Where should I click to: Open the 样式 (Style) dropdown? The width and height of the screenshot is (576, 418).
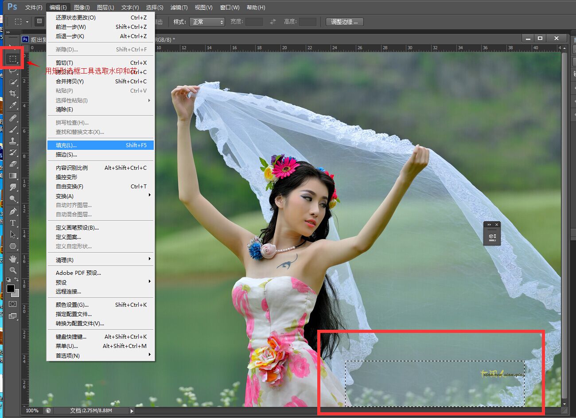pos(207,21)
